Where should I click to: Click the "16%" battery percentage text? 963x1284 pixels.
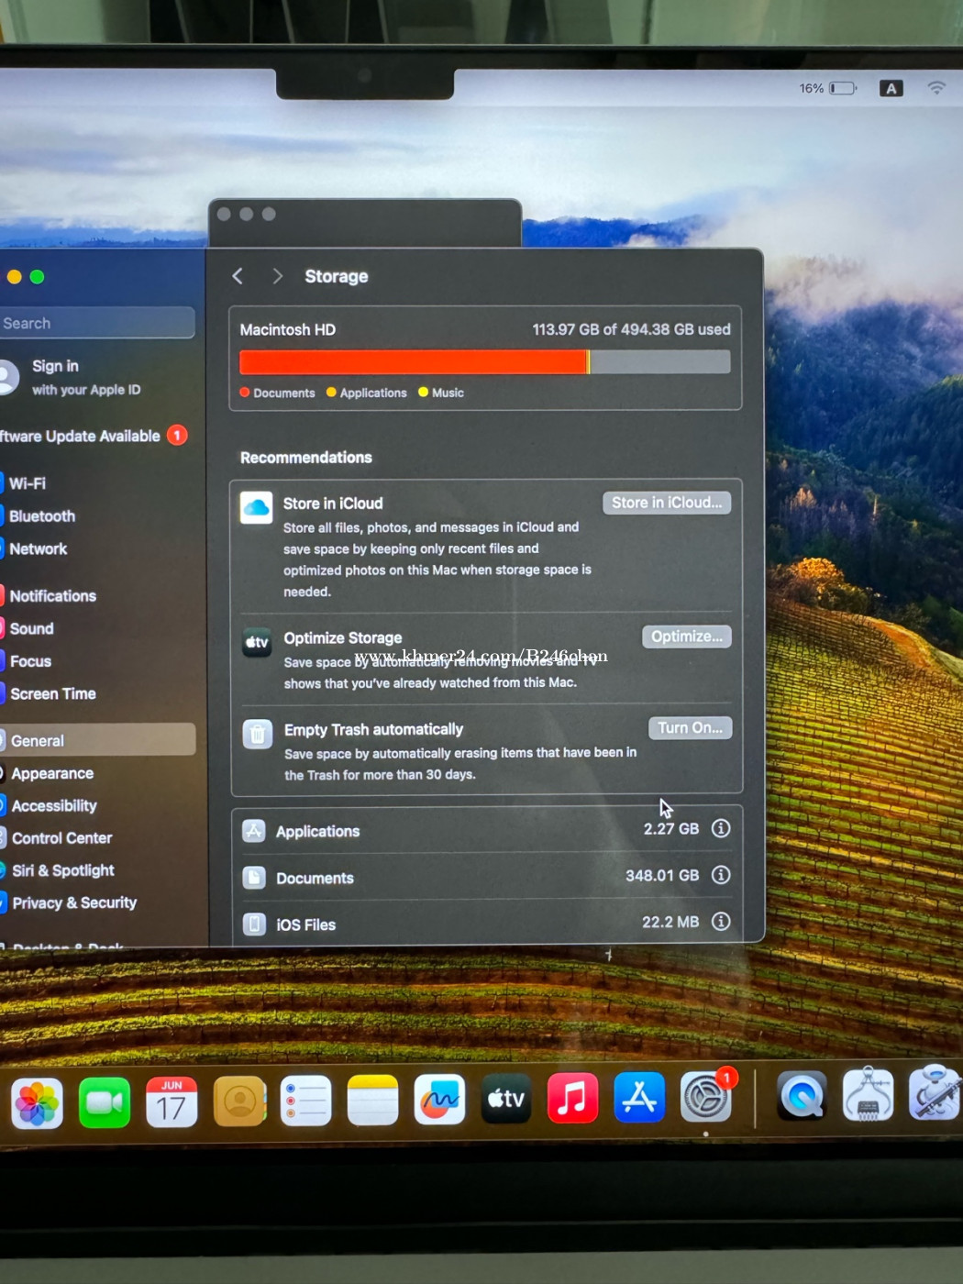tap(812, 89)
